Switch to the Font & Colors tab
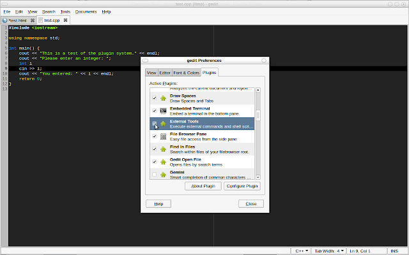409x255 pixels. (186, 73)
